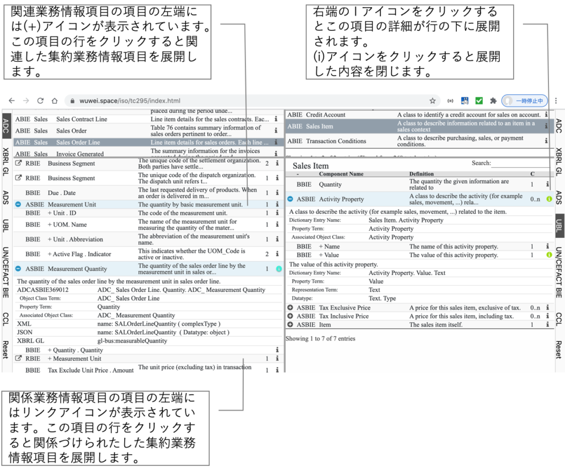The image size is (565, 473).
Task: Open the browser home page icon
Action: click(55, 100)
